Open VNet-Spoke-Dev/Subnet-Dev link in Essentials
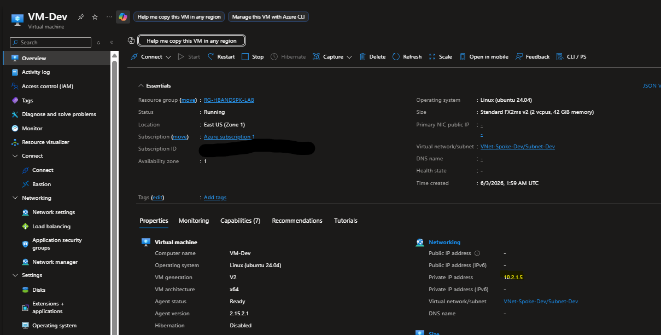 (518, 147)
